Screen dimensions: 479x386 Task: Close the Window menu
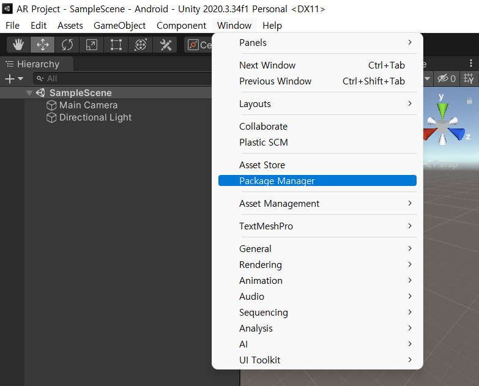(x=234, y=25)
